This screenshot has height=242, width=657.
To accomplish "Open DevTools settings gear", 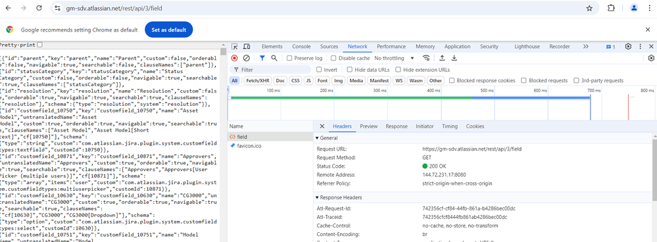I will point(628,47).
